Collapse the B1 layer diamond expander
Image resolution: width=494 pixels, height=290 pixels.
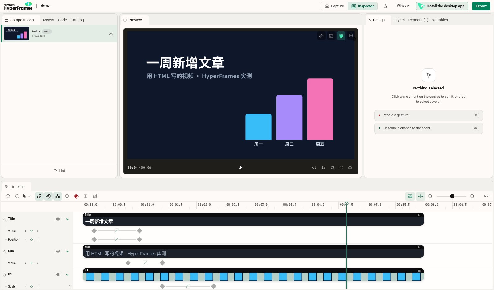tap(5, 275)
